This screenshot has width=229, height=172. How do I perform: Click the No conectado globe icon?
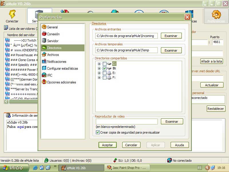tap(169, 160)
